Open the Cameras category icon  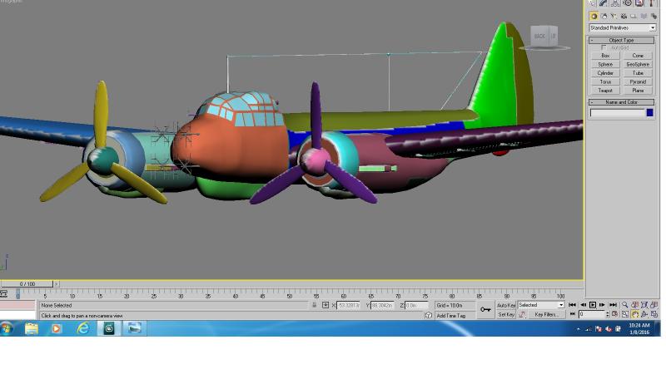pyautogui.click(x=623, y=17)
